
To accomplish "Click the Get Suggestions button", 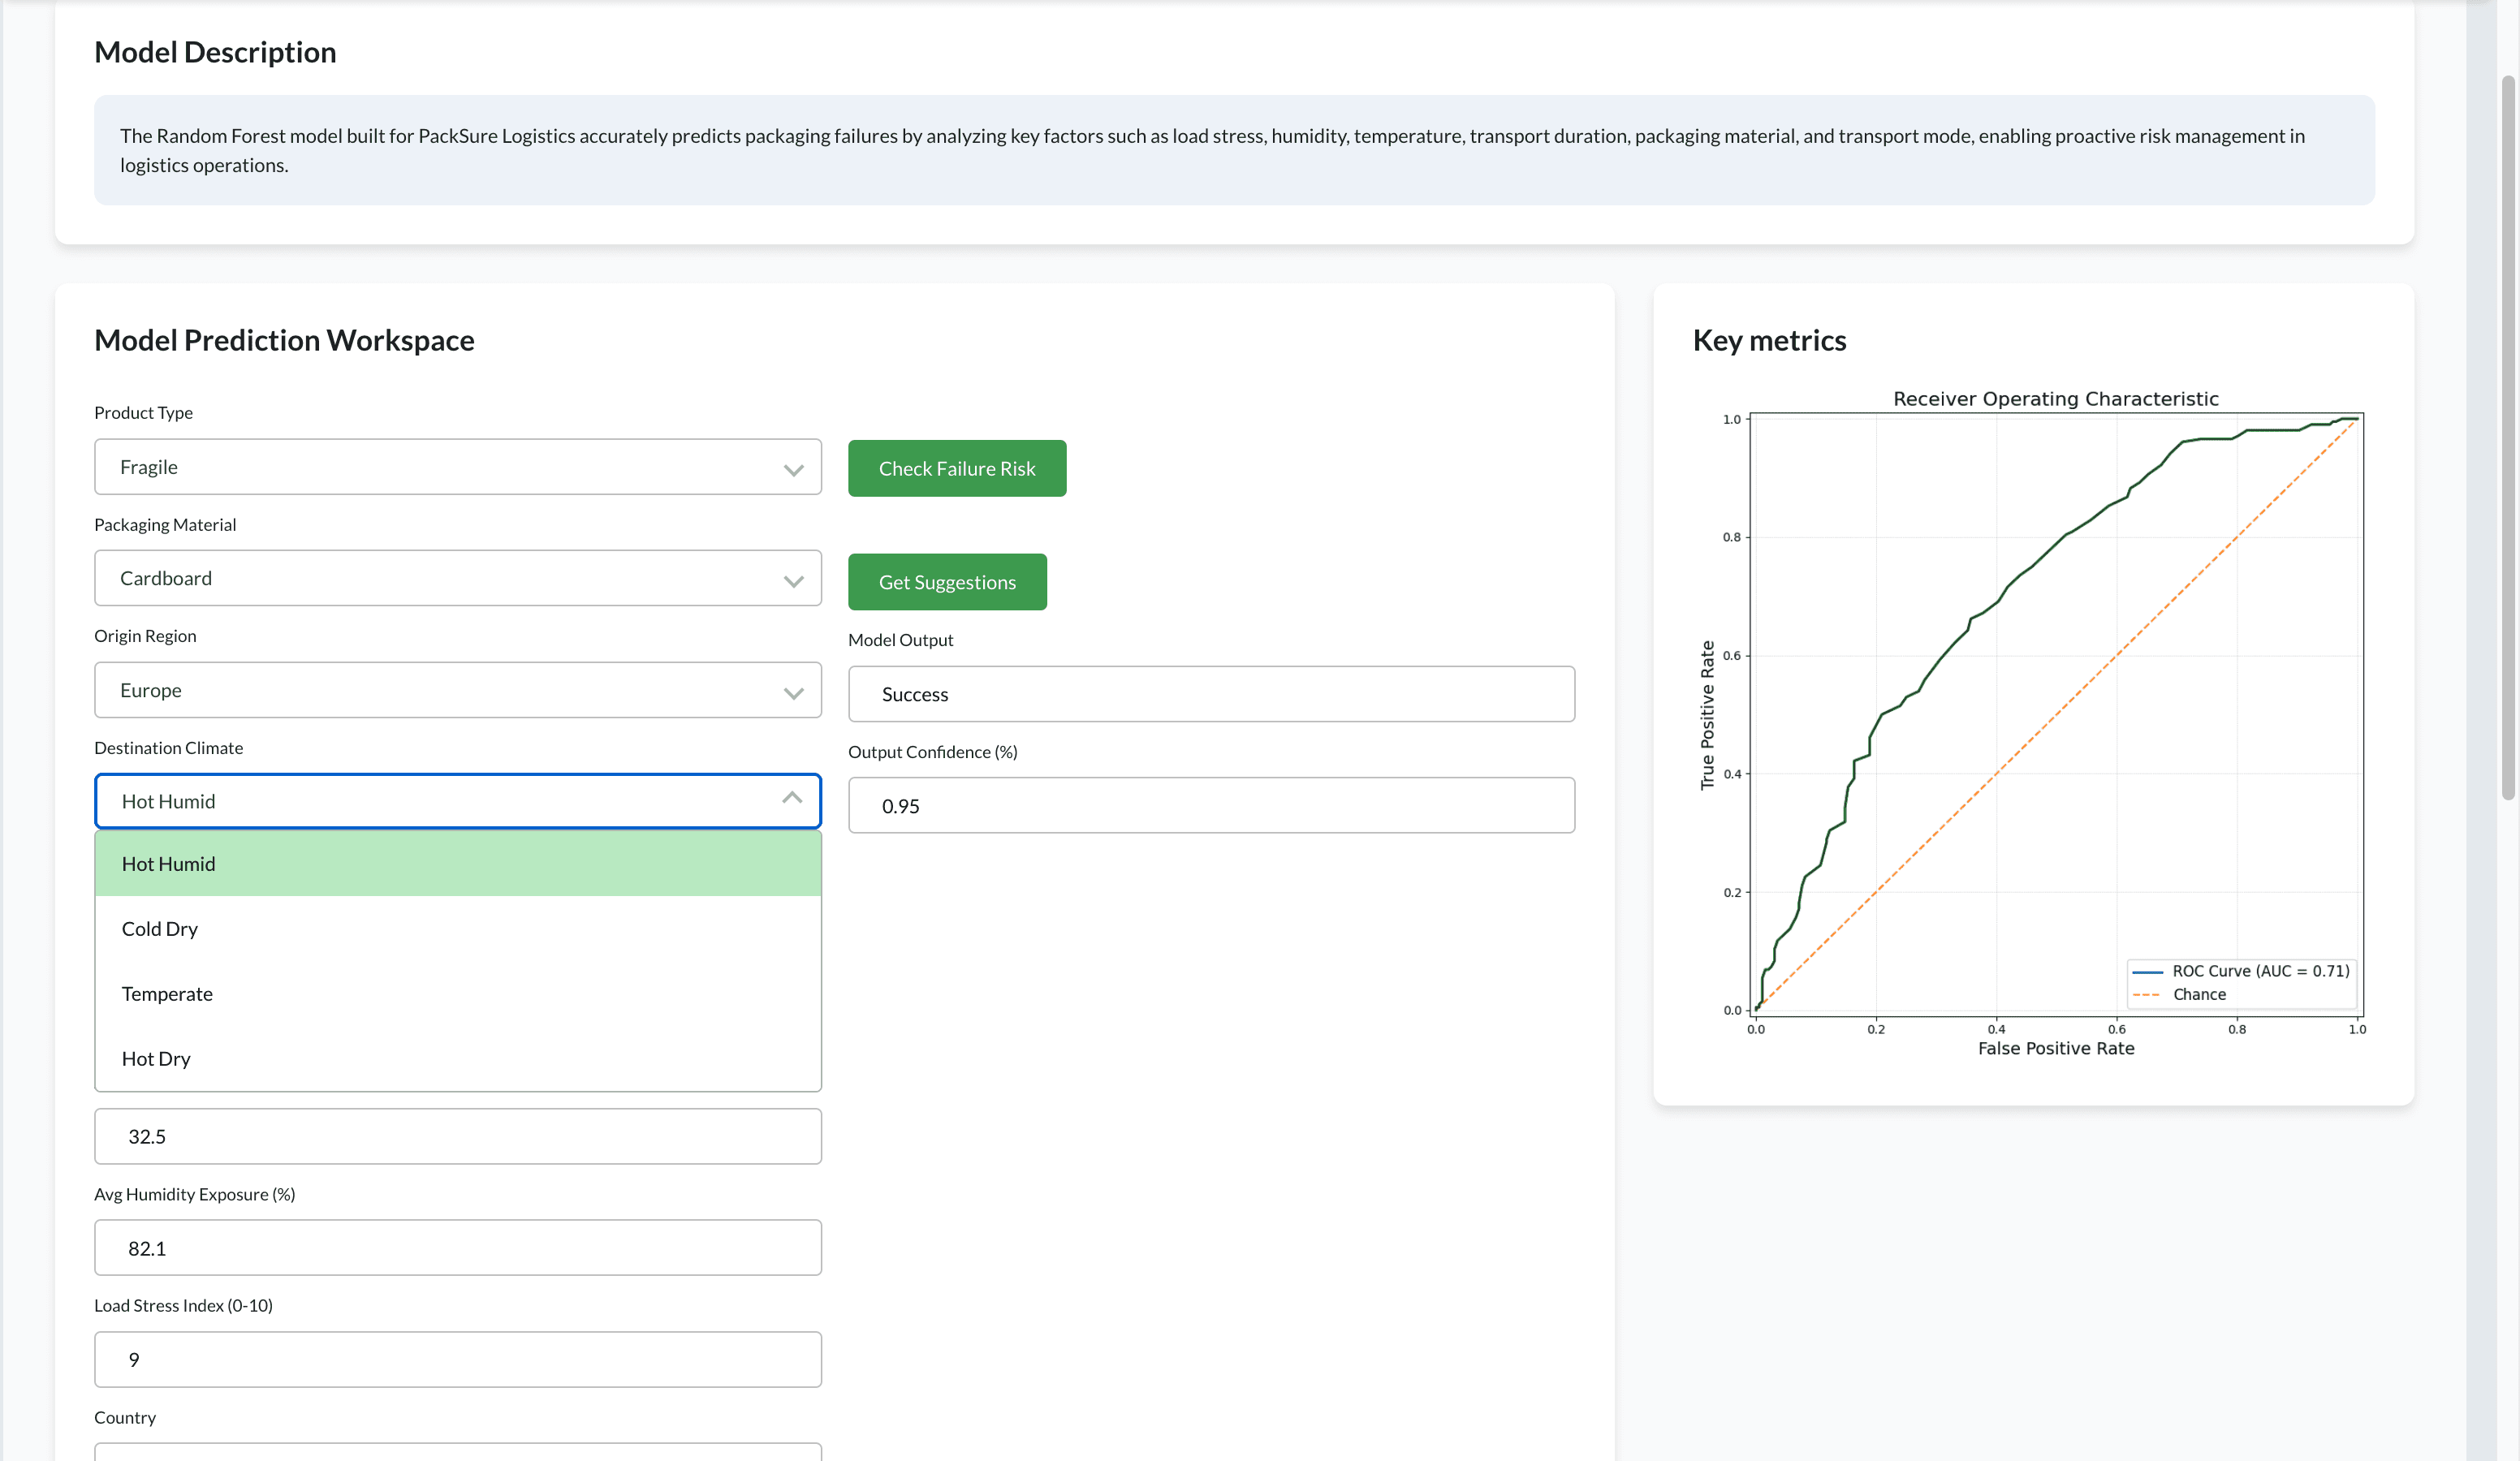I will pyautogui.click(x=946, y=581).
